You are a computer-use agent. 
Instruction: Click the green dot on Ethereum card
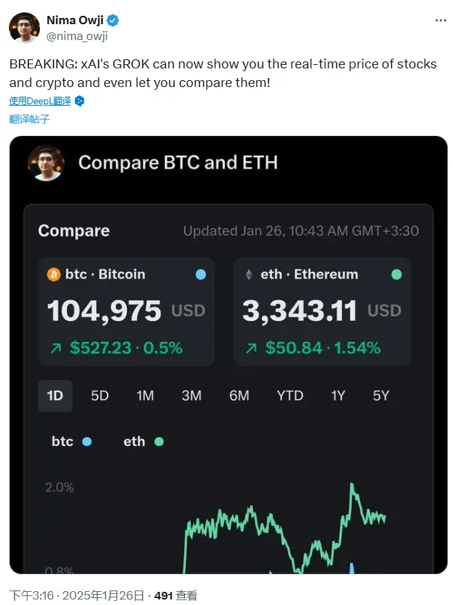pyautogui.click(x=396, y=274)
